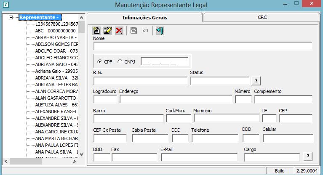This screenshot has width=323, height=175.
Task: Open the Infomações Gerais tab
Action: click(144, 18)
